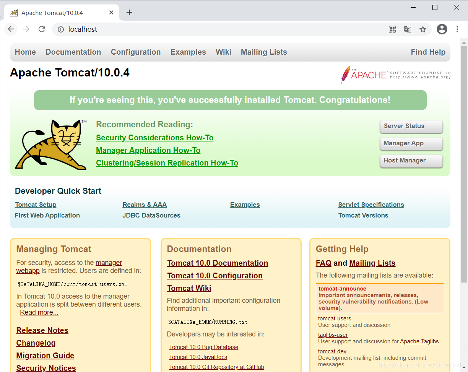Viewport: 468px width, 372px height.
Task: Close the Apache Tomcat/10.0.4 tab
Action: [x=111, y=13]
